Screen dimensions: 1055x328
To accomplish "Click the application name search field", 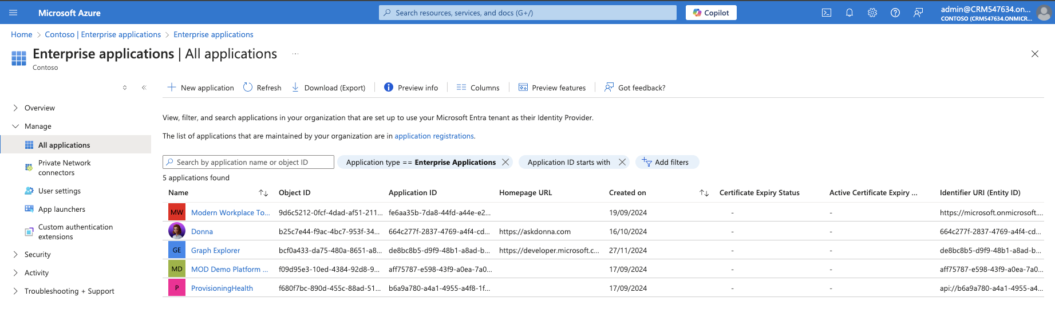I will (x=252, y=162).
